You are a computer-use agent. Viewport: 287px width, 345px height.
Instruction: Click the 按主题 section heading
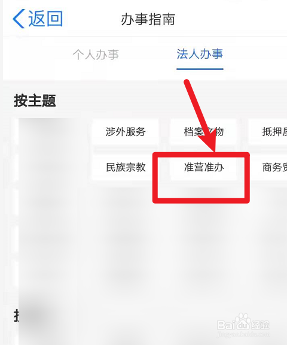tap(35, 101)
